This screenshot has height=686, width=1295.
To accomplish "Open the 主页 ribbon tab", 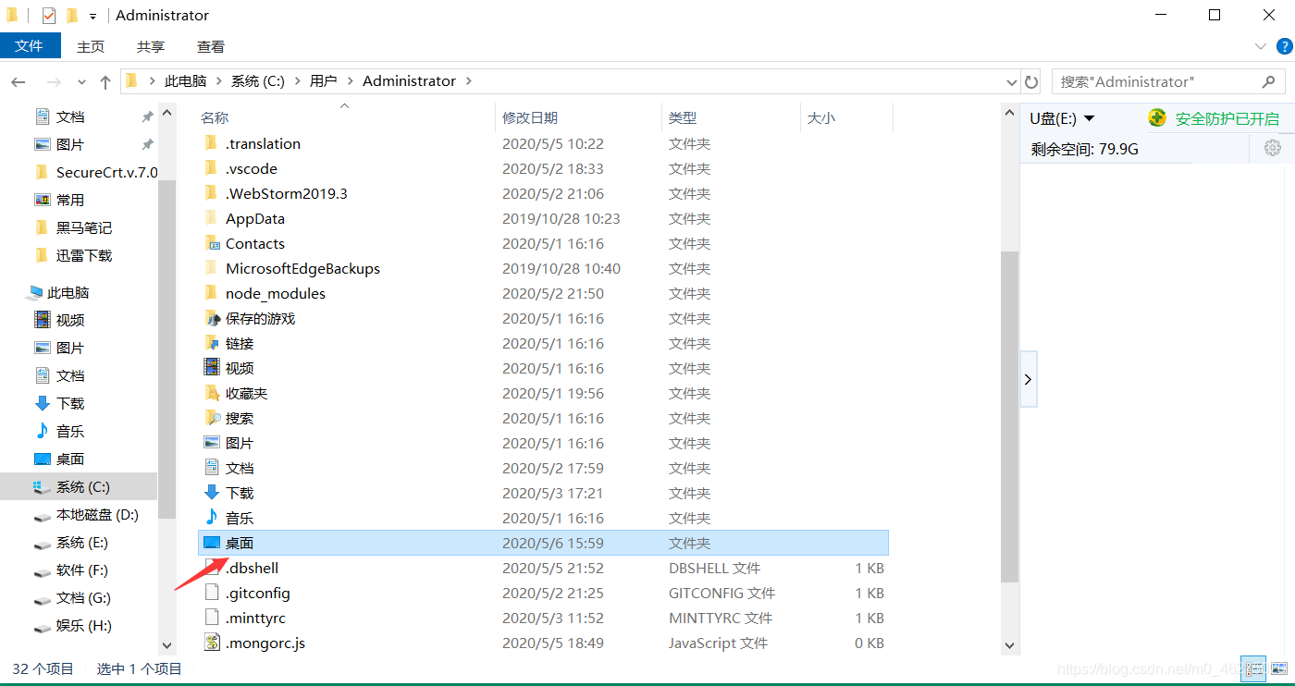I will (91, 46).
